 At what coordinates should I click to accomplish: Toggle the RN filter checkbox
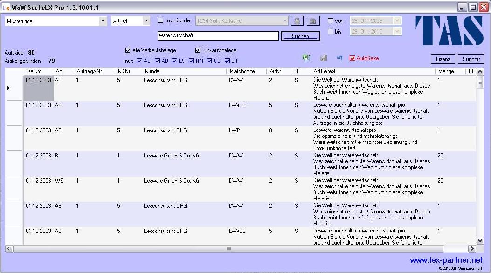pyautogui.click(x=191, y=61)
